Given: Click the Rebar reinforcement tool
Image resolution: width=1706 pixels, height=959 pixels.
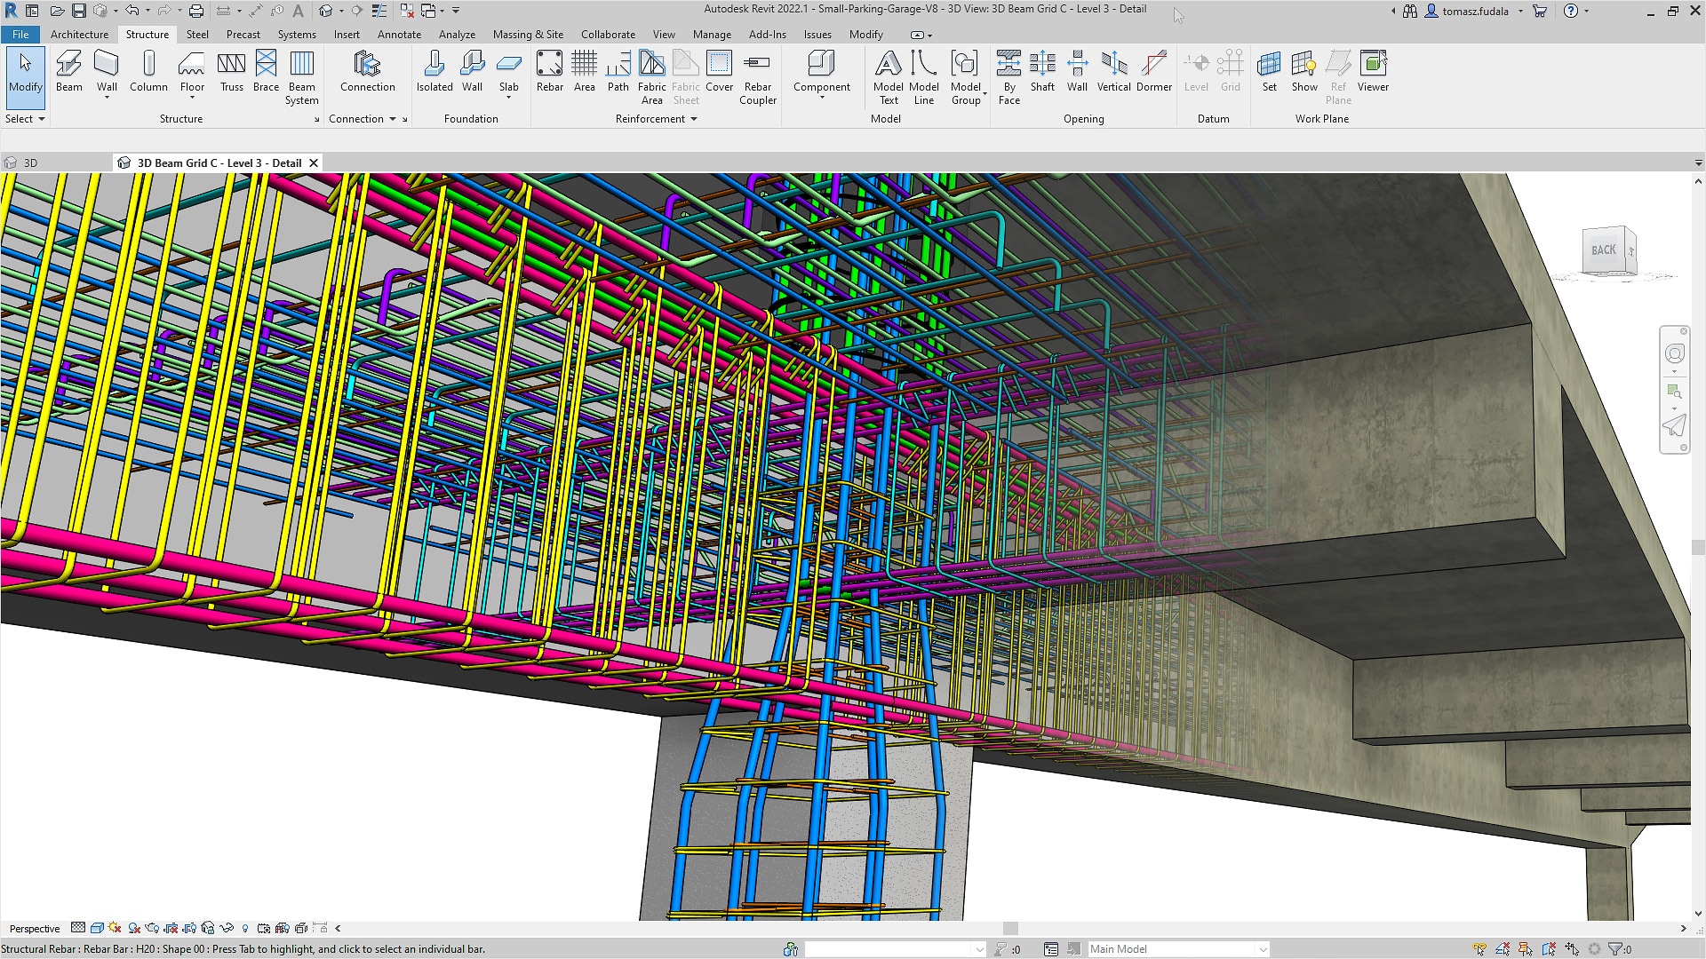Looking at the screenshot, I should coord(549,71).
